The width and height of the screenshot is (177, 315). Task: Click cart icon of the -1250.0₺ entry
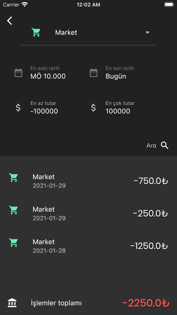(x=14, y=243)
